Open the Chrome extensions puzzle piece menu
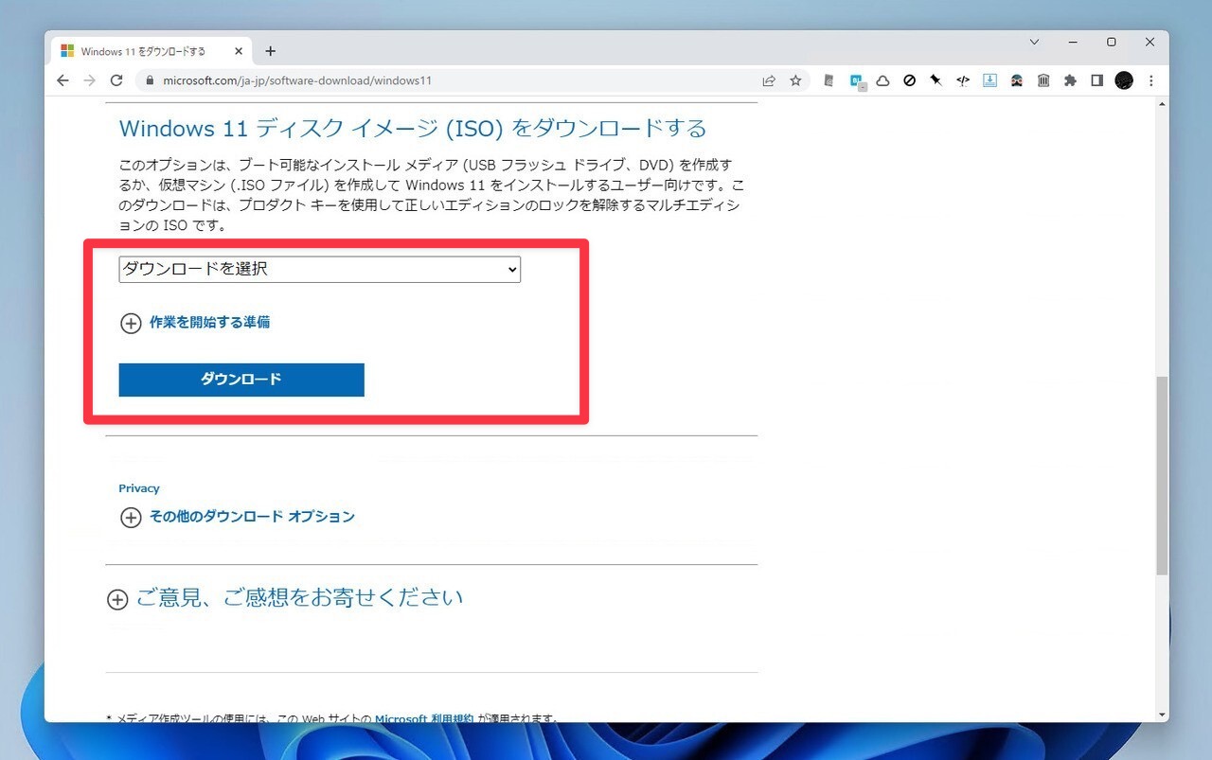 [1069, 80]
